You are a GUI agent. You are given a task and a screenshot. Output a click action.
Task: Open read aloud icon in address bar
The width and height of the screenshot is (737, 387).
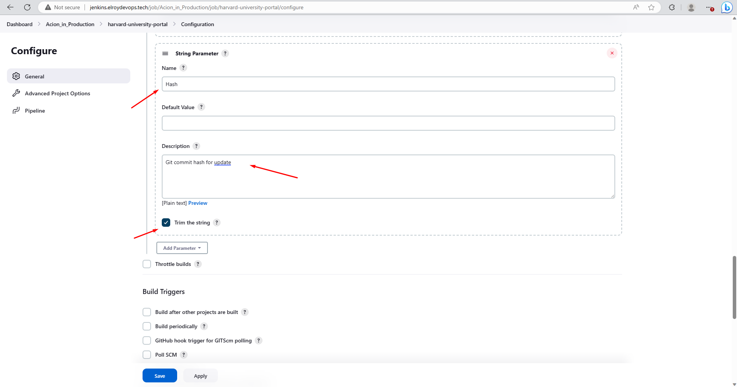click(636, 7)
